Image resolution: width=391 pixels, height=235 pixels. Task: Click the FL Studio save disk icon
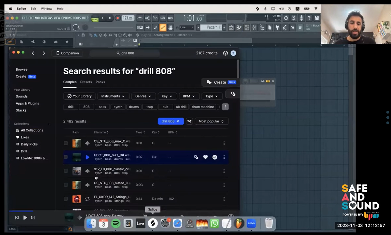tap(317, 18)
